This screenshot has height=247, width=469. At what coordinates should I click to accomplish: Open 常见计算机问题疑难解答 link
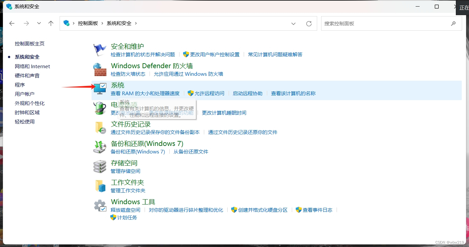click(275, 54)
